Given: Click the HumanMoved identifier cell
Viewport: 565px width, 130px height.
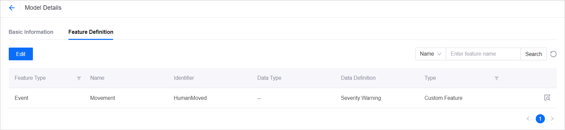Looking at the screenshot, I should click(x=190, y=98).
